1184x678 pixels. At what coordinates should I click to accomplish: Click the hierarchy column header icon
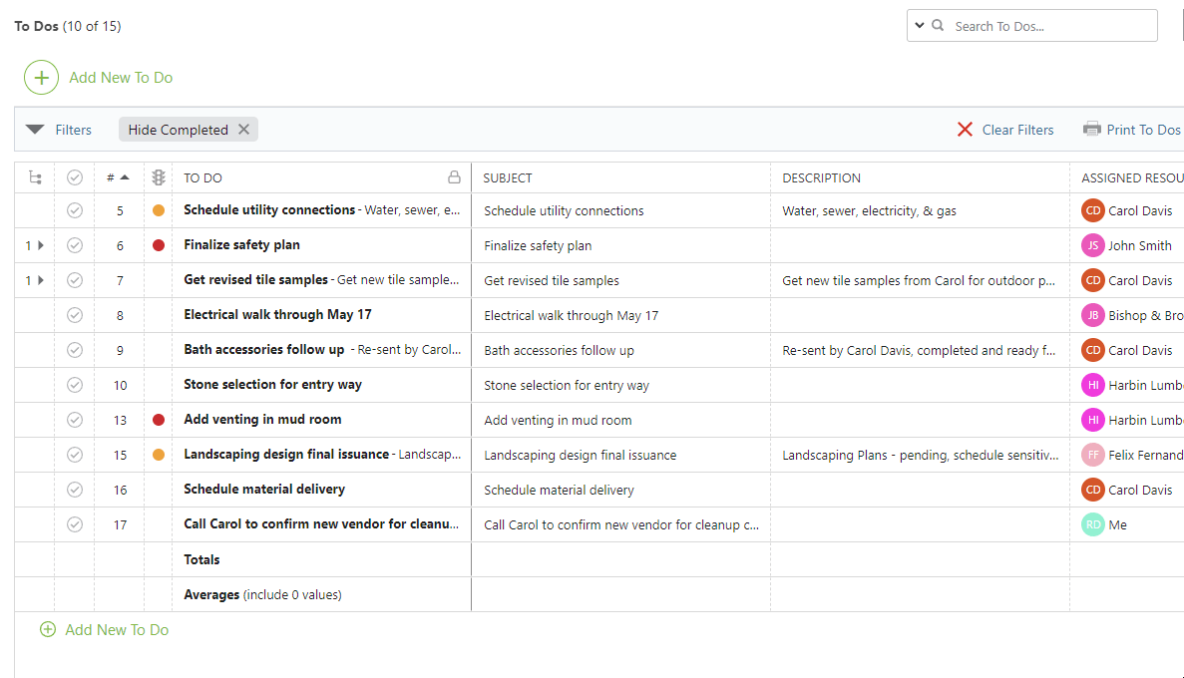(x=35, y=177)
